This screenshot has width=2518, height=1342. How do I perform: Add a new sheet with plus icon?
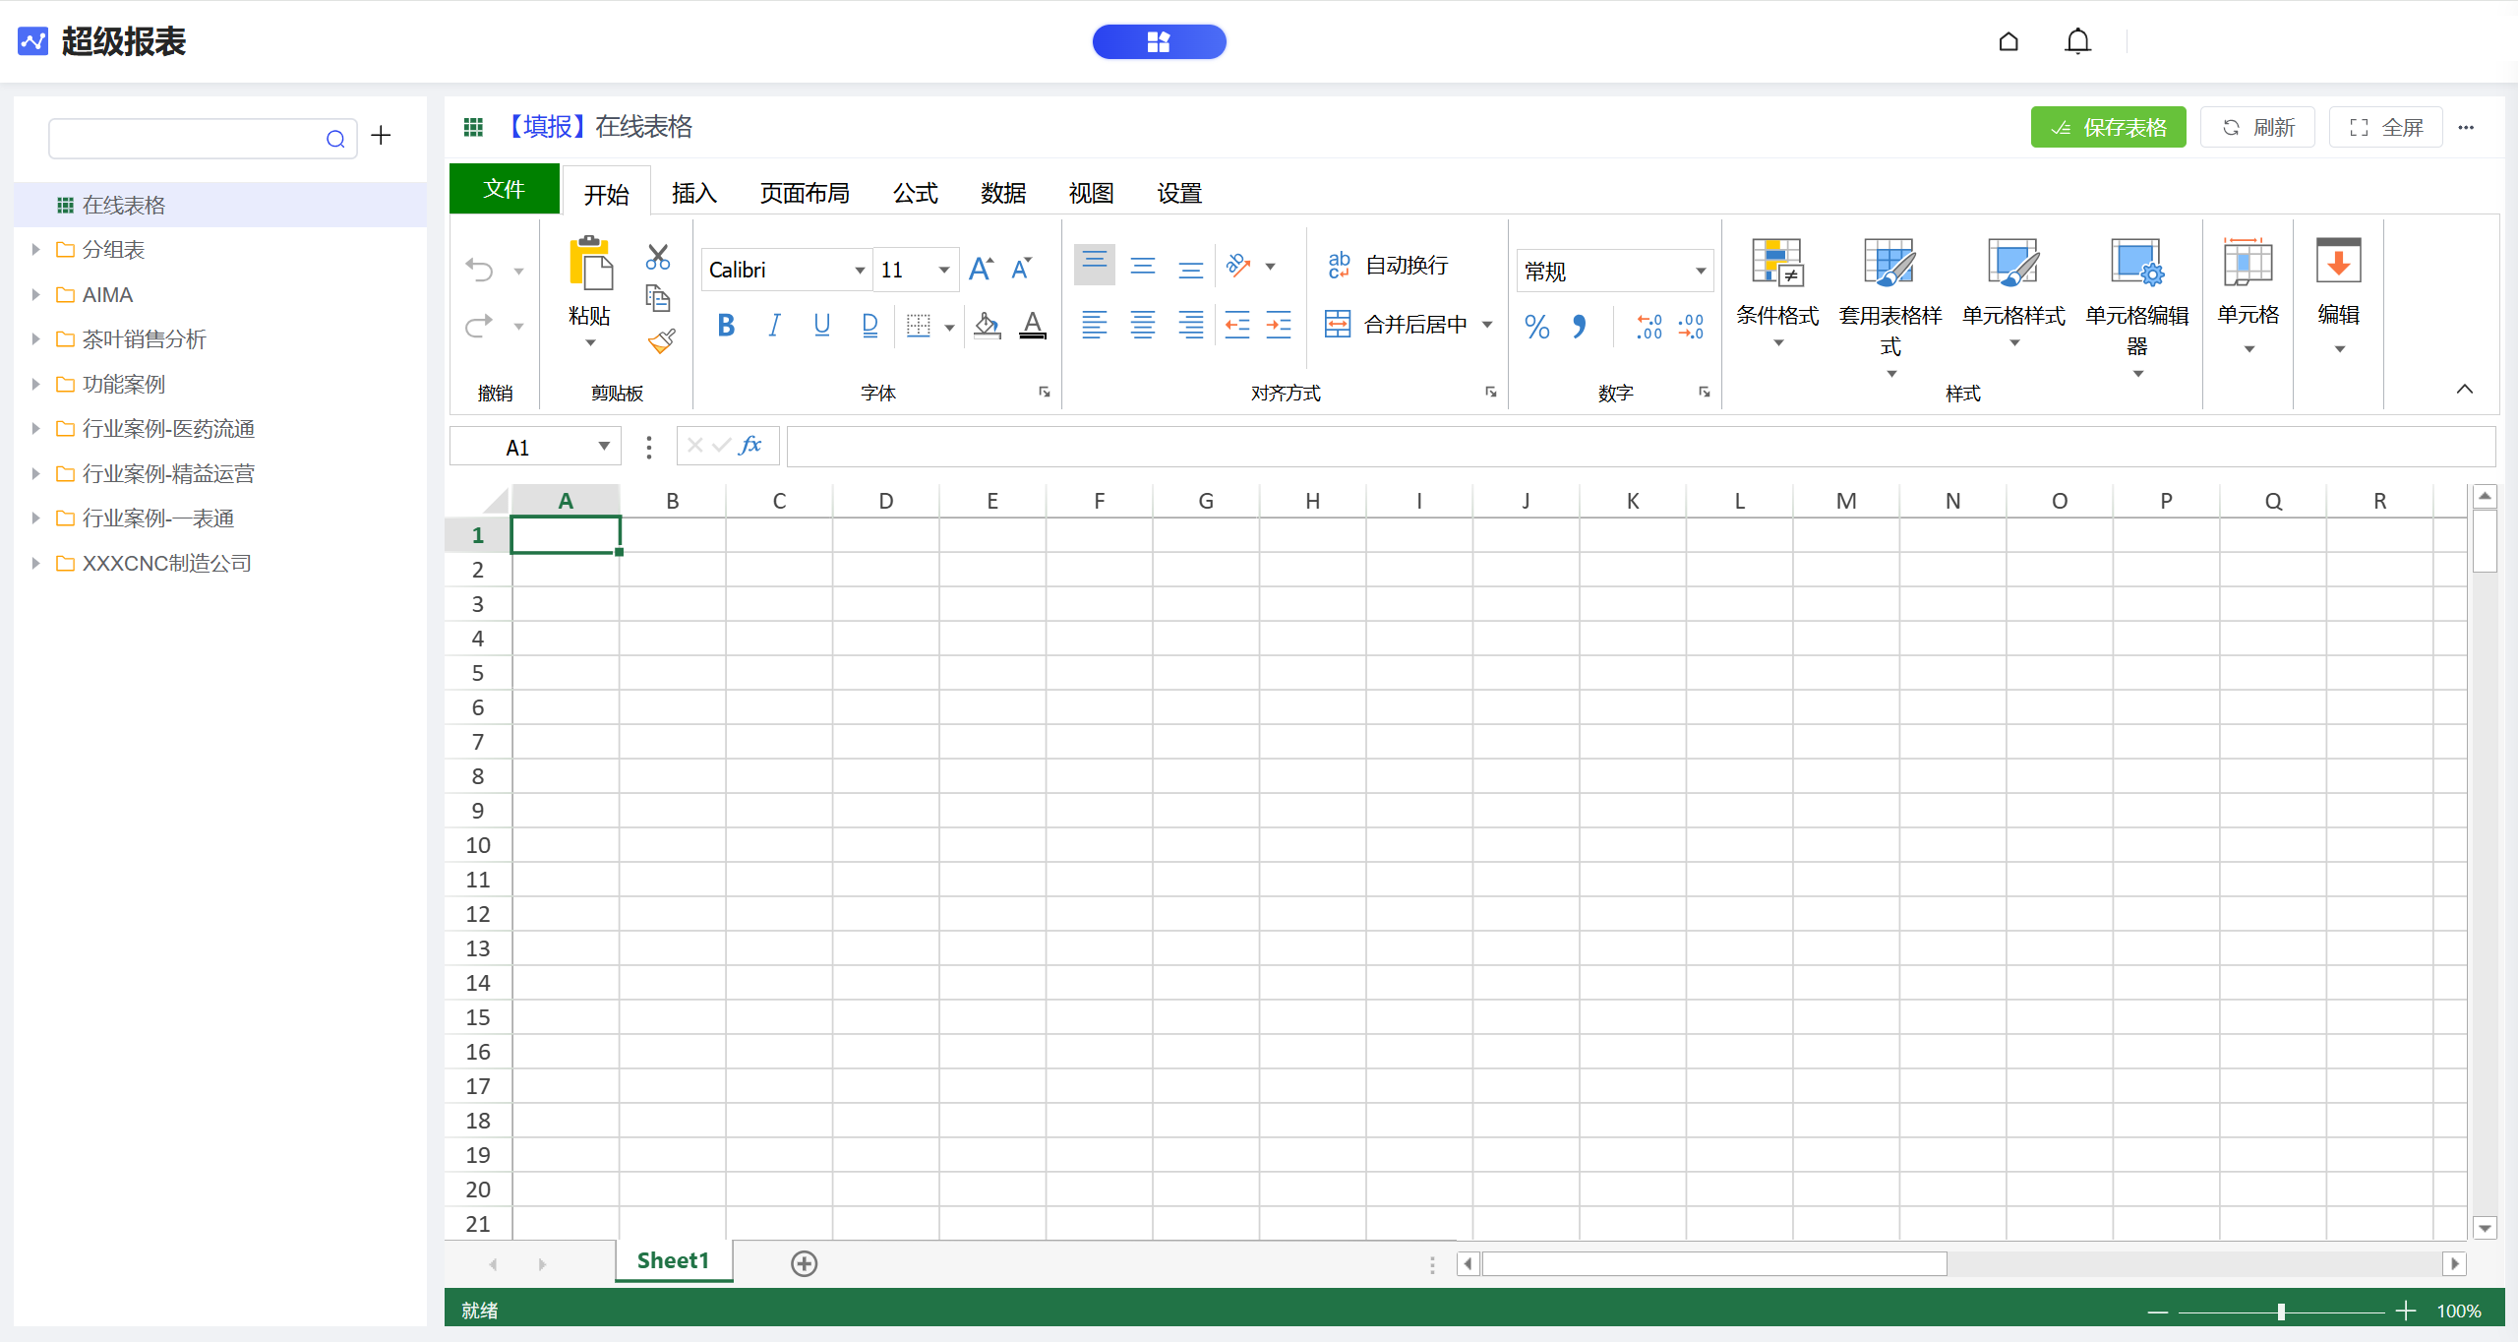coord(805,1263)
